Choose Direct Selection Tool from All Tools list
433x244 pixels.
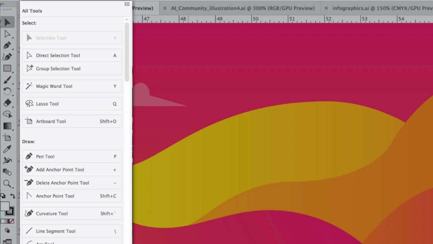click(72, 55)
